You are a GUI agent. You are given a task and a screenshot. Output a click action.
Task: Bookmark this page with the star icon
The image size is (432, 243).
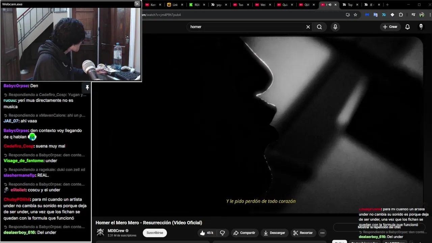pyautogui.click(x=355, y=15)
